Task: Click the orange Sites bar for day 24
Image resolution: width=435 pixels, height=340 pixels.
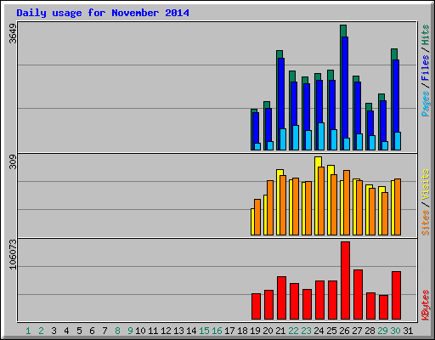Action: coord(321,201)
